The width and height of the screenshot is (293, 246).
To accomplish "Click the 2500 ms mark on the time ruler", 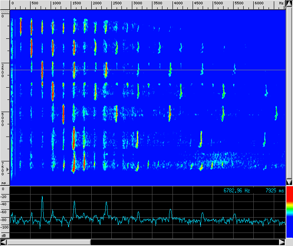I will tap(3, 70).
